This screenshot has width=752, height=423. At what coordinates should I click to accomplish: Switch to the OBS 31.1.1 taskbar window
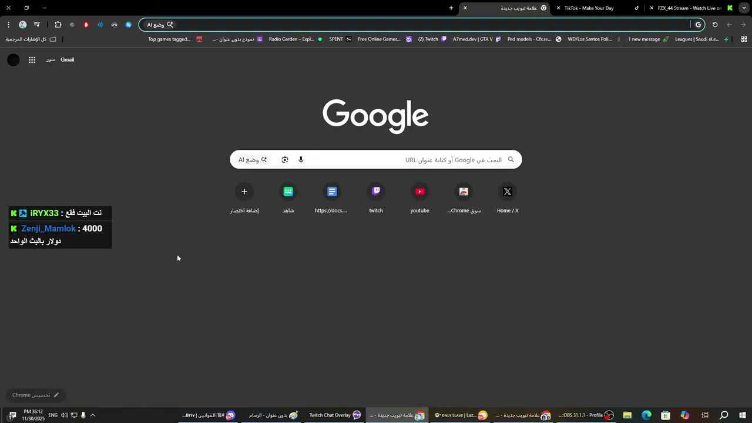pyautogui.click(x=586, y=415)
